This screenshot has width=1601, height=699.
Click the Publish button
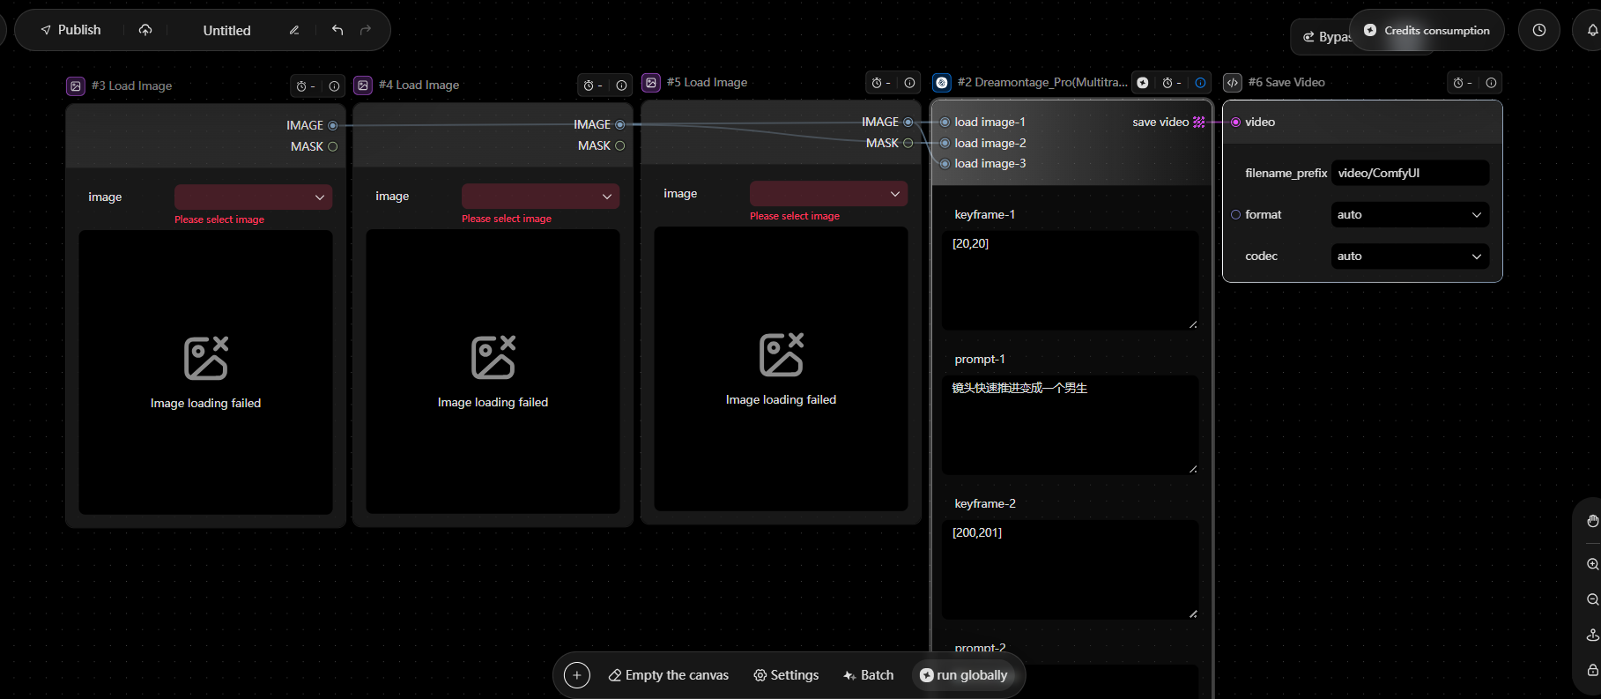71,30
